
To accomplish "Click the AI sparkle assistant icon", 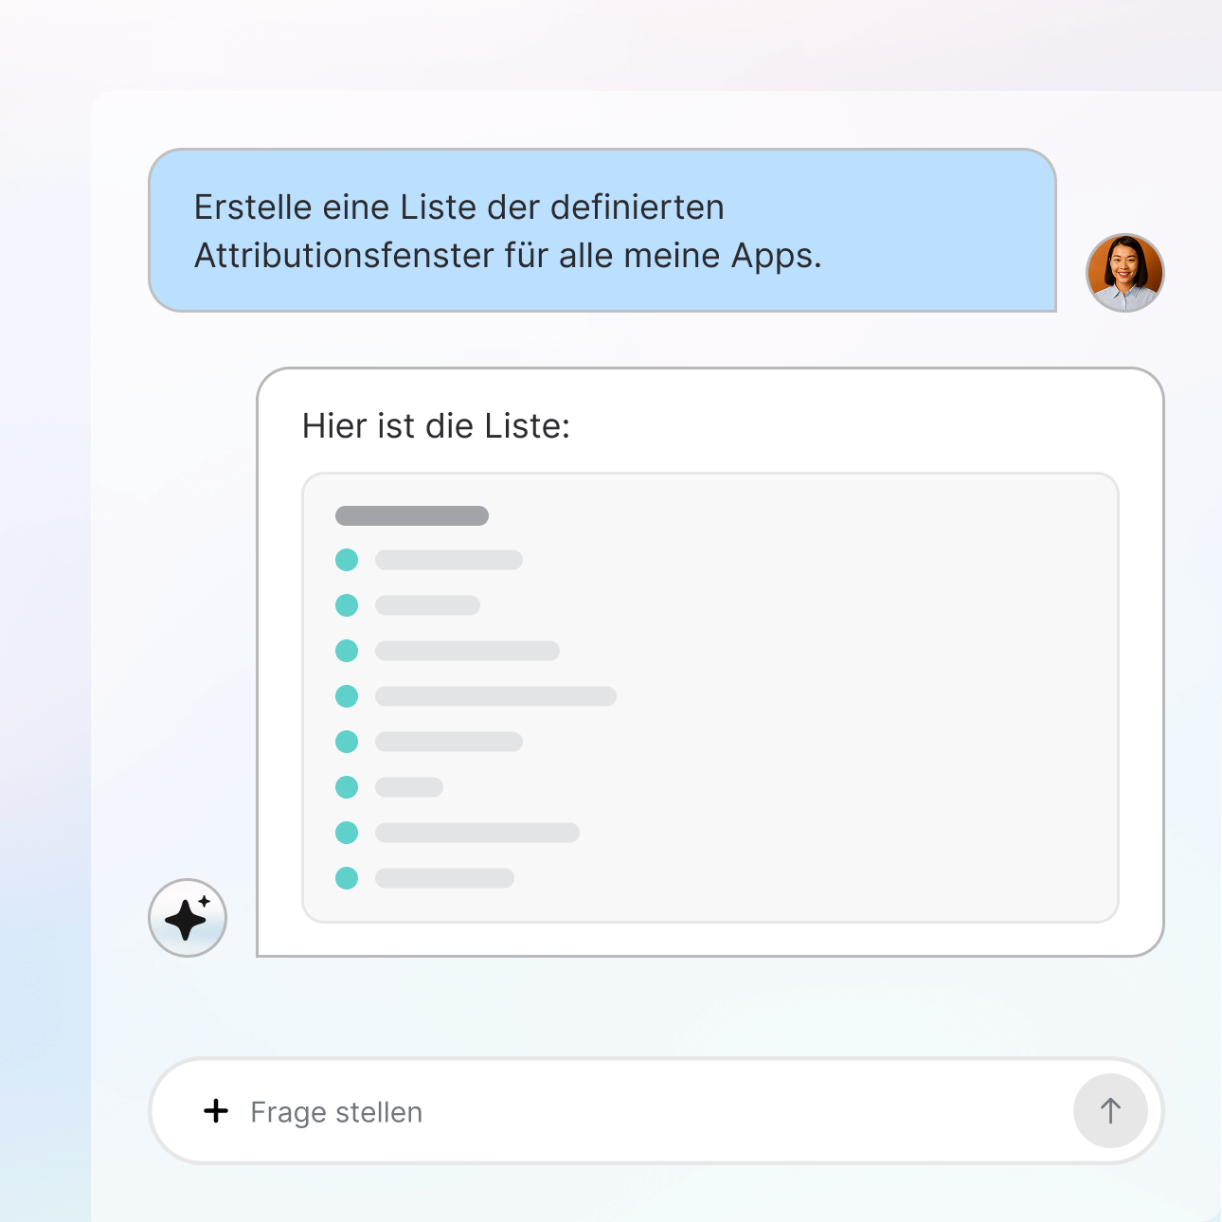I will pyautogui.click(x=188, y=918).
